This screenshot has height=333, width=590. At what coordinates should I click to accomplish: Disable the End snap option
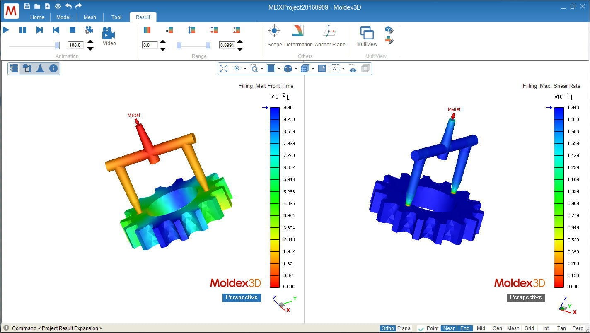(464, 328)
